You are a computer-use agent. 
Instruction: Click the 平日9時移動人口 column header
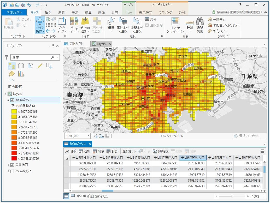tap(193, 158)
